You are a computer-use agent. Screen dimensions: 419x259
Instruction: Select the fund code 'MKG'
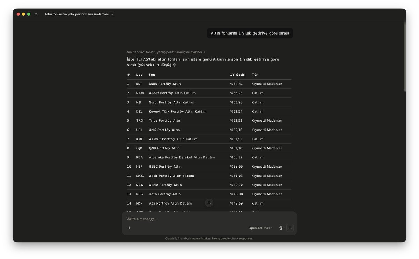click(140, 176)
